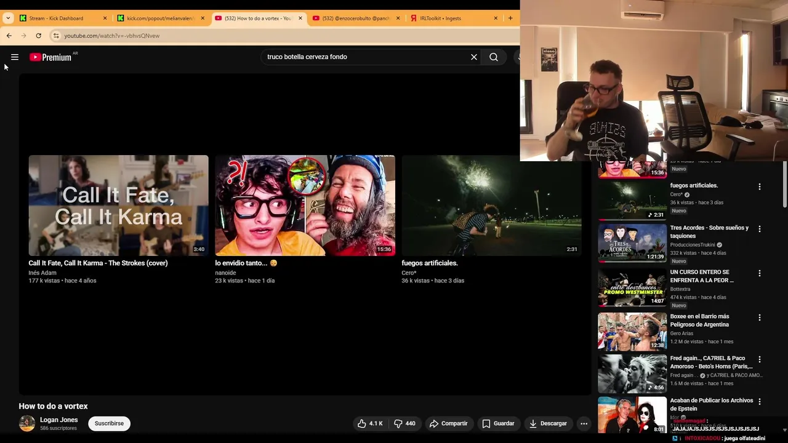788x443 pixels.
Task: Open sidebar 'fuegos artificiales.' thumbnail
Action: [632, 201]
